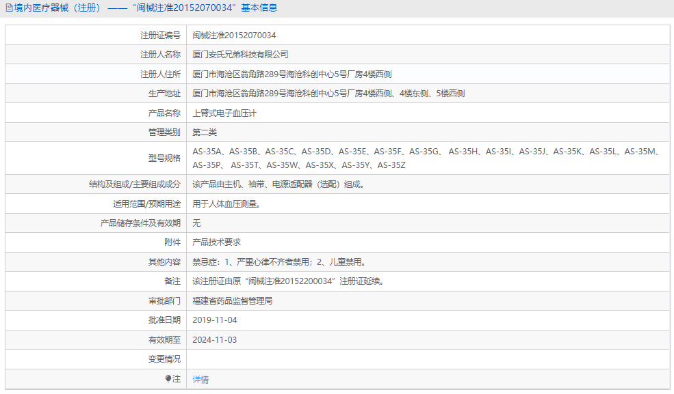Click the label 注册证编号
Screen dimensions: 674x394
tap(160, 35)
